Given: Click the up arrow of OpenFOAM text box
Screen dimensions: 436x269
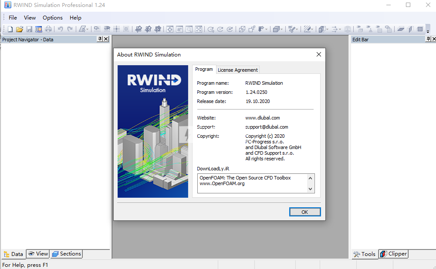Looking at the screenshot, I should tap(310, 178).
